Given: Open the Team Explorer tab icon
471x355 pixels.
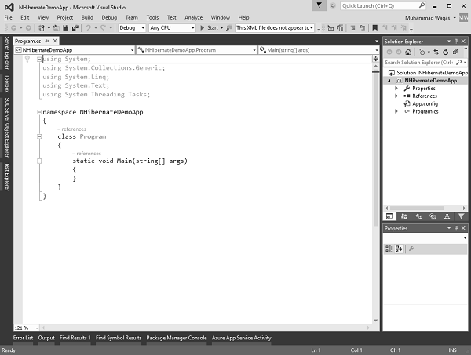Looking at the screenshot, I should [x=403, y=216].
